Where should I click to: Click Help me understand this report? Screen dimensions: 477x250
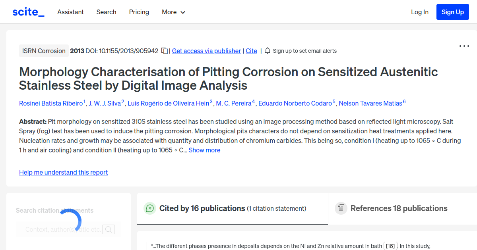(63, 172)
